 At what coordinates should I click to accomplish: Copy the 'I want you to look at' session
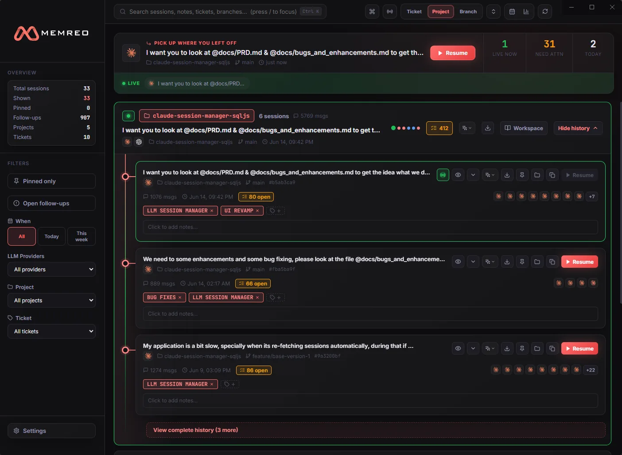click(552, 175)
